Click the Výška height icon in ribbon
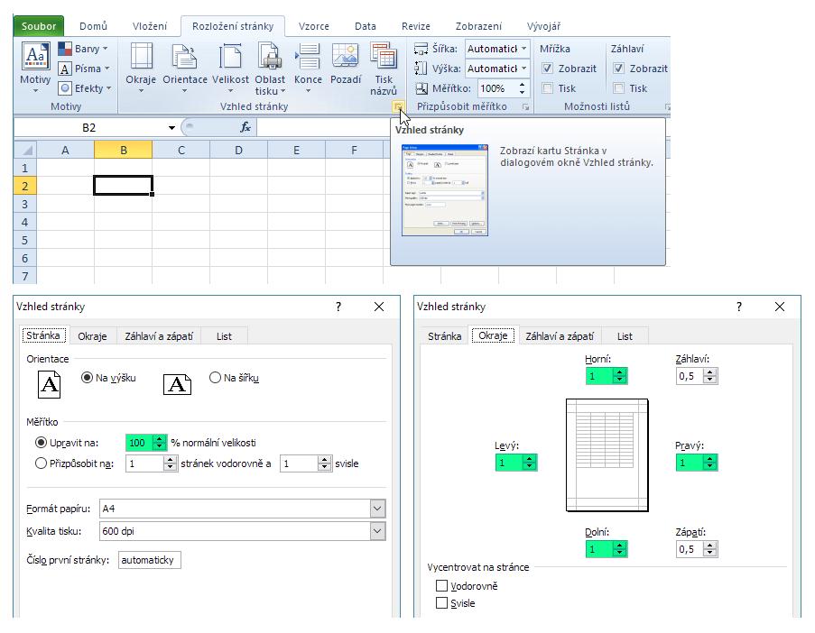 tap(421, 69)
